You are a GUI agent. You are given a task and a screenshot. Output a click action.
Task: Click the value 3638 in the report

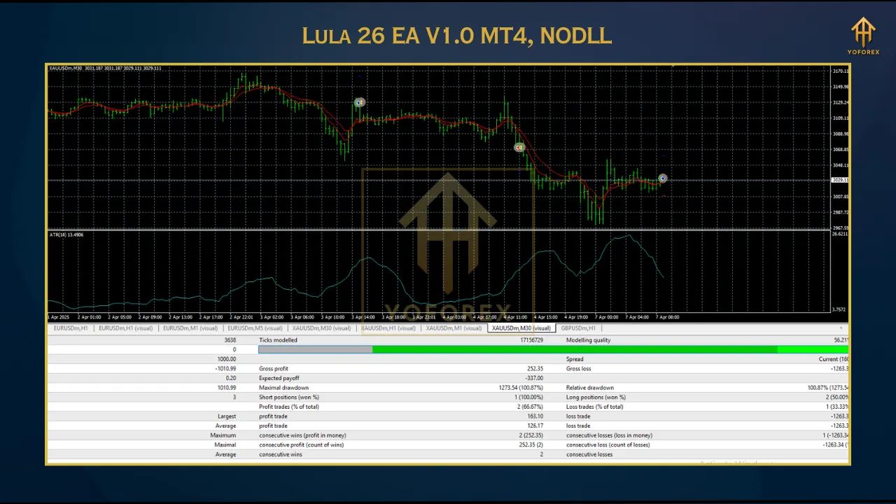pyautogui.click(x=230, y=340)
